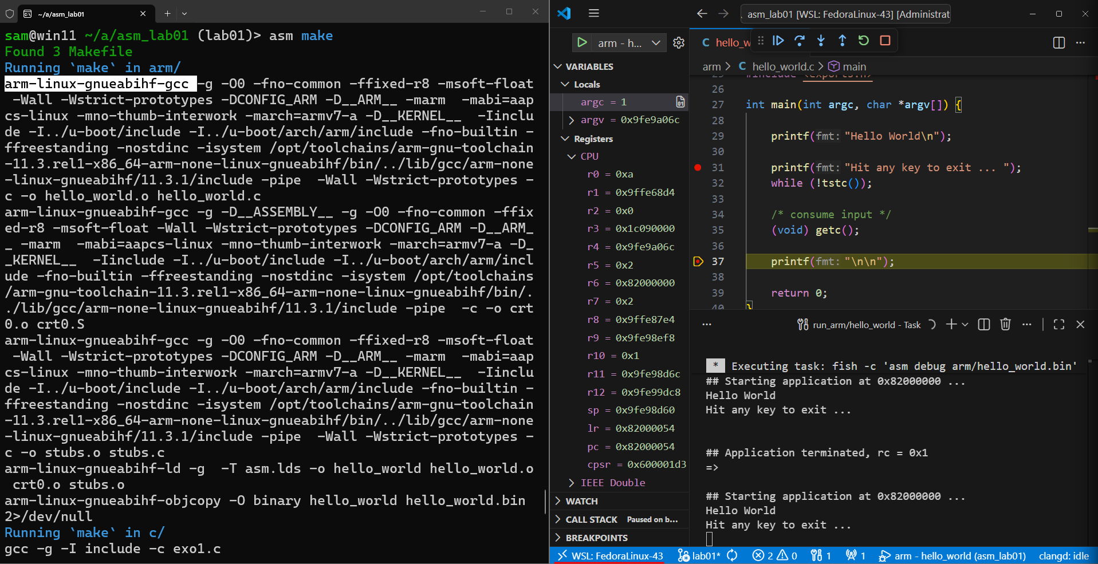The width and height of the screenshot is (1098, 564).
Task: Expand the argv variable
Action: click(571, 120)
